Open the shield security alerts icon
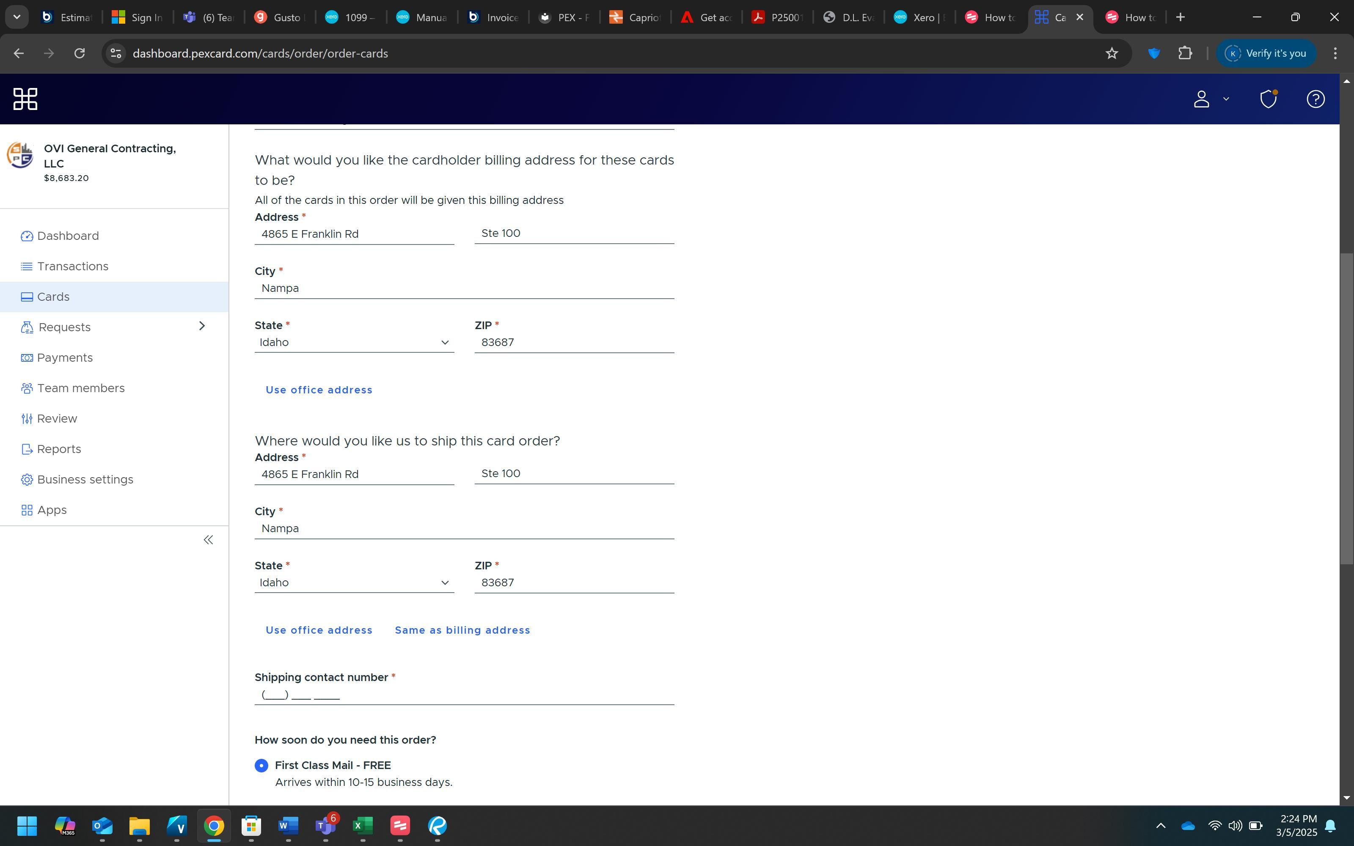This screenshot has height=846, width=1354. 1268,99
